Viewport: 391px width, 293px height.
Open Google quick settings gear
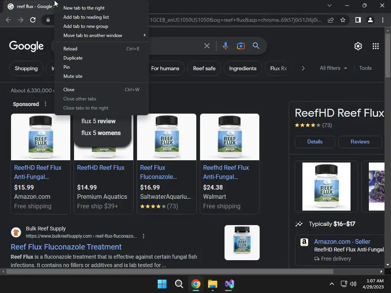point(358,46)
